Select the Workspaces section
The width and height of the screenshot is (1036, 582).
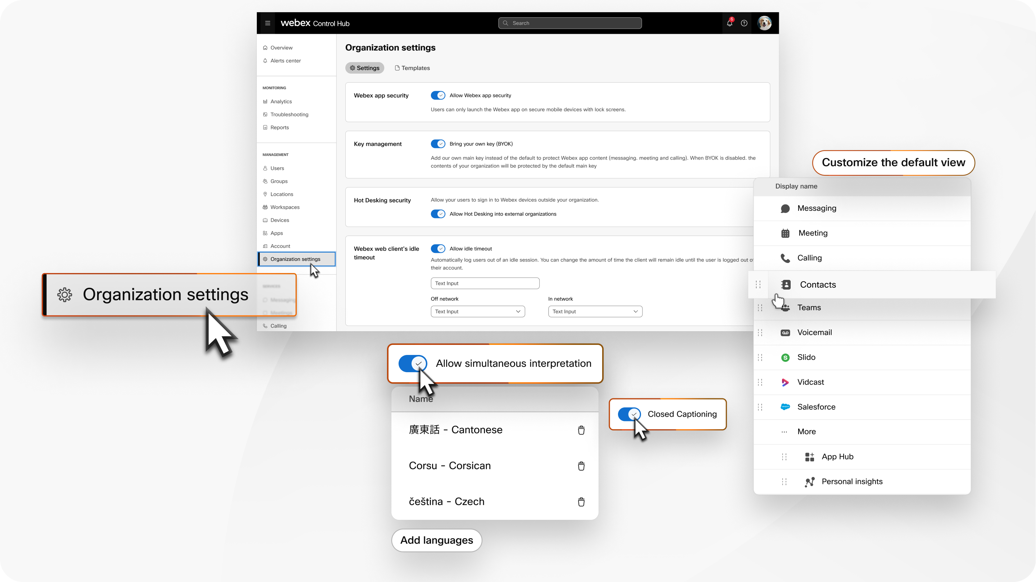tap(284, 207)
